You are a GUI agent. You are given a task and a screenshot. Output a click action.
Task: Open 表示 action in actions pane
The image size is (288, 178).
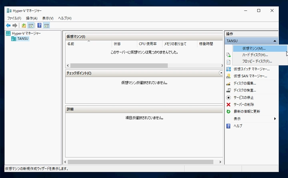[237, 119]
